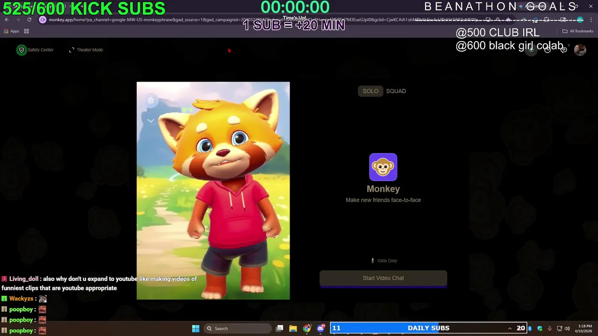
Task: Open File Explorer from the taskbar
Action: pyautogui.click(x=293, y=329)
